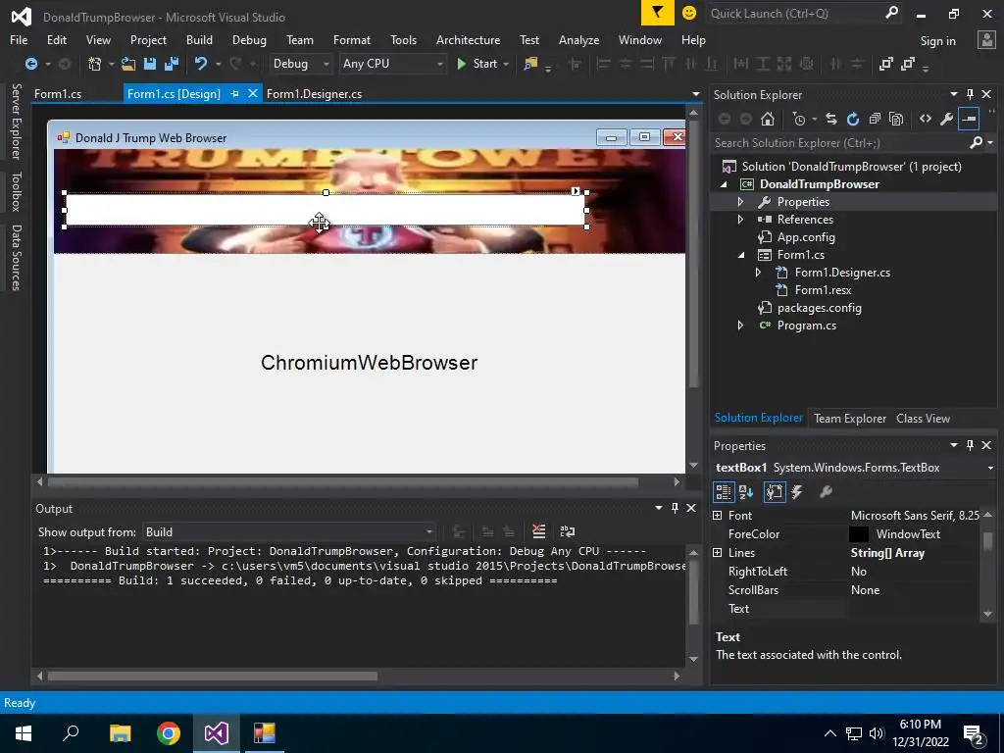This screenshot has width=1004, height=753.
Task: Open the Server Explorer side tab
Action: 17,121
